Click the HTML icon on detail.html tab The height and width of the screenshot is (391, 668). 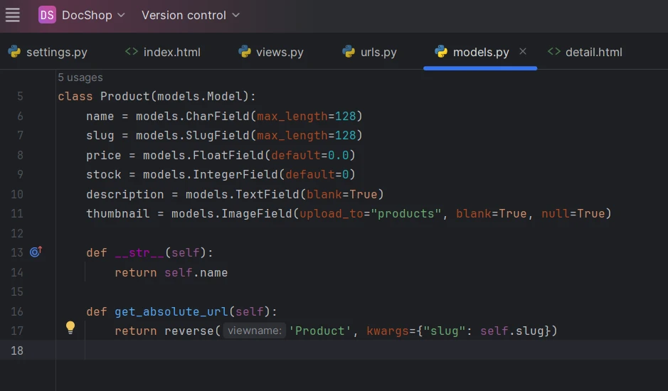click(553, 52)
